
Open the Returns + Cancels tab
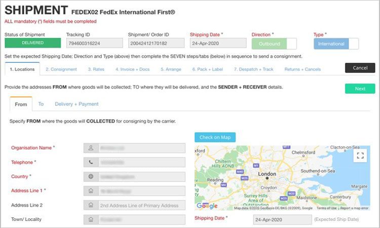pyautogui.click(x=302, y=69)
